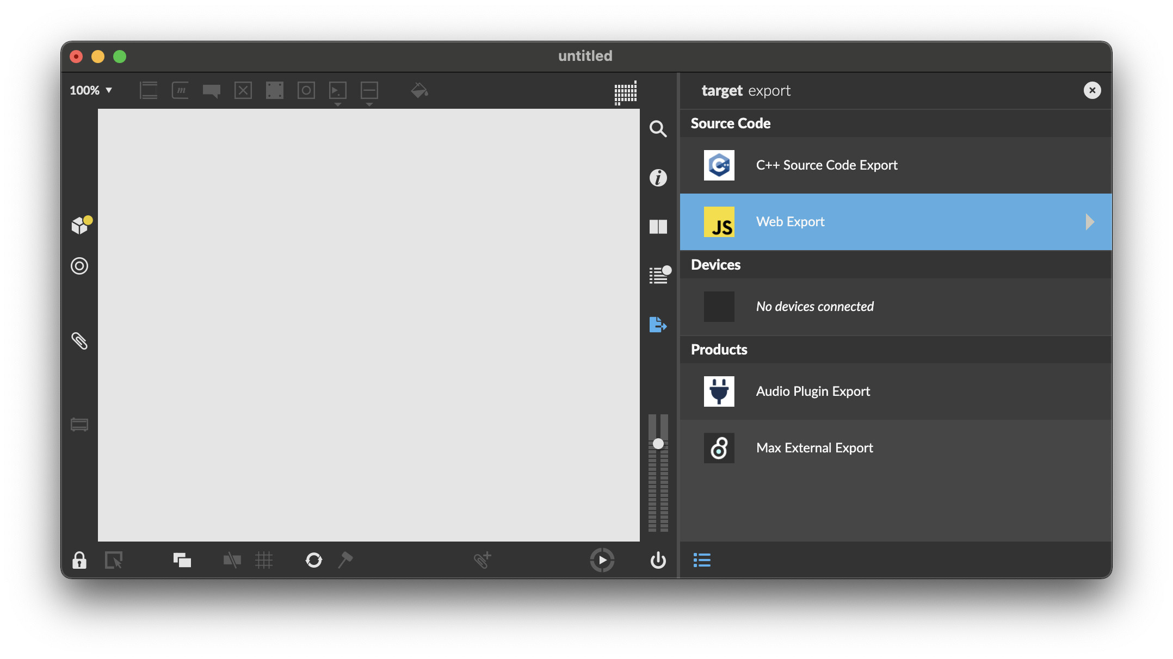Open the 100% zoom dropdown
This screenshot has width=1173, height=659.
point(91,90)
